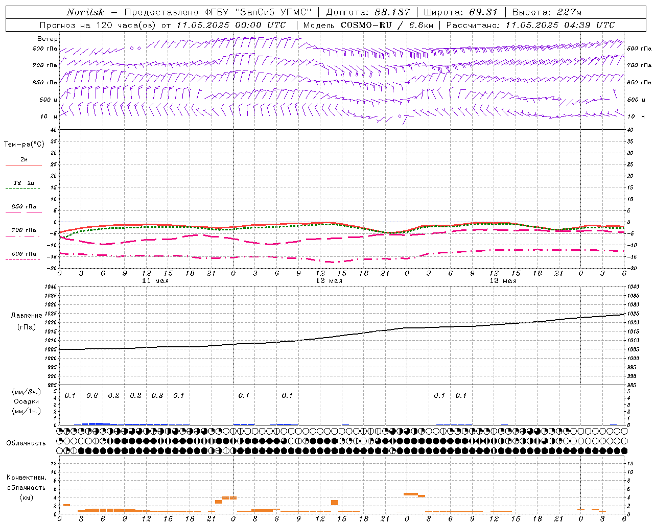The width and height of the screenshot is (654, 523).
Task: Click the '0.6' precipitation amount value
Action: 92,395
